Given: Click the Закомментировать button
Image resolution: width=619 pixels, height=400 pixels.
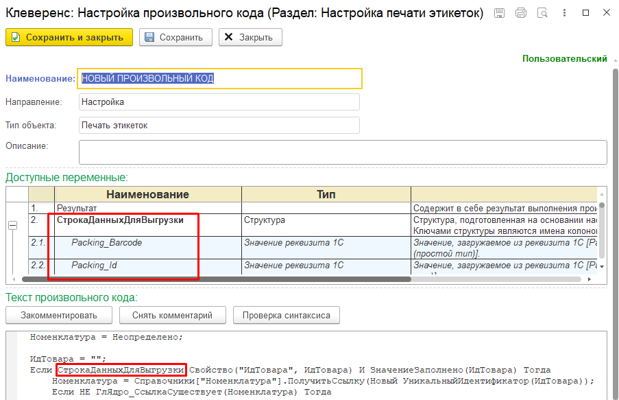Looking at the screenshot, I should [x=59, y=316].
